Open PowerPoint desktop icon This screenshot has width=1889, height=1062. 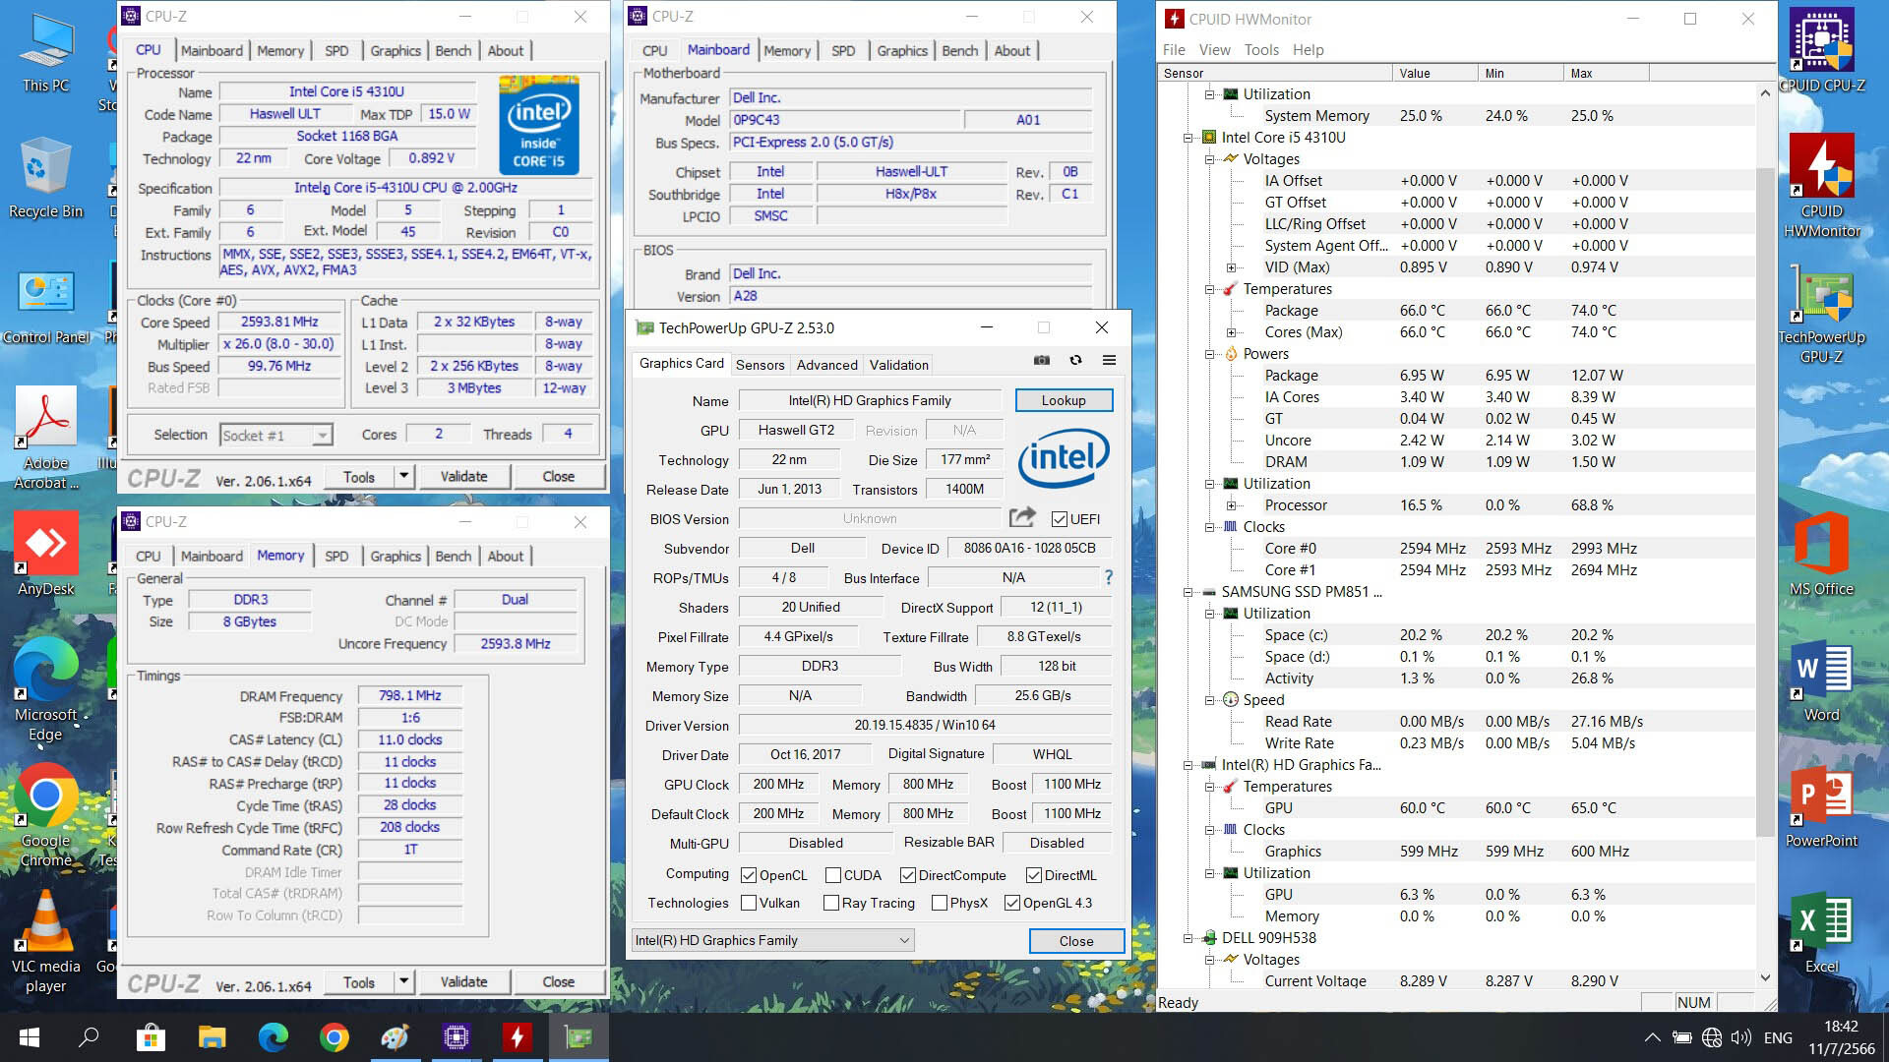[1822, 806]
